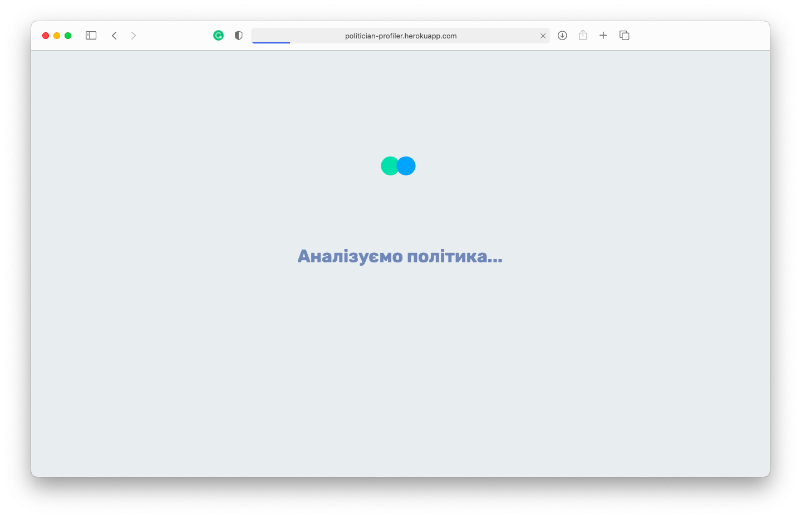Minimize the window with the yellow button
The image size is (801, 518).
pos(57,36)
